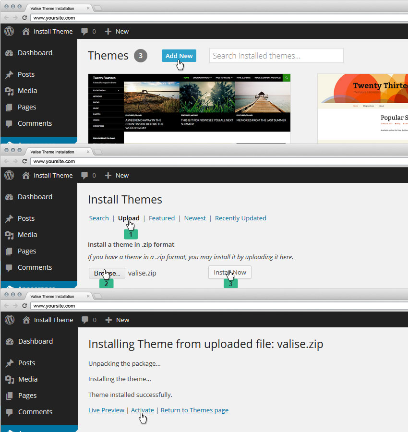The image size is (408, 432).
Task: Close browser tab in Install Themes window
Action: click(88, 152)
